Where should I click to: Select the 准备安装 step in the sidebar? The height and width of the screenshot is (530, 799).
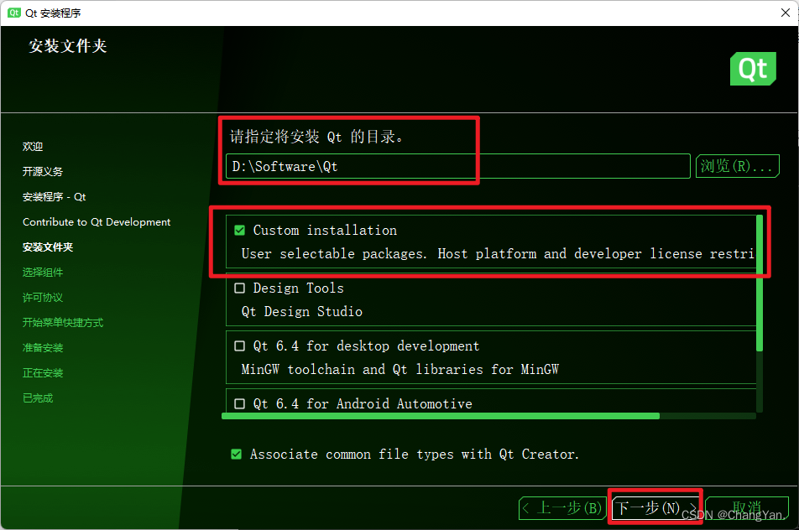click(43, 348)
